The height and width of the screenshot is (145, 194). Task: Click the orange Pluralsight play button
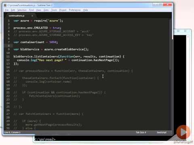click(x=183, y=132)
